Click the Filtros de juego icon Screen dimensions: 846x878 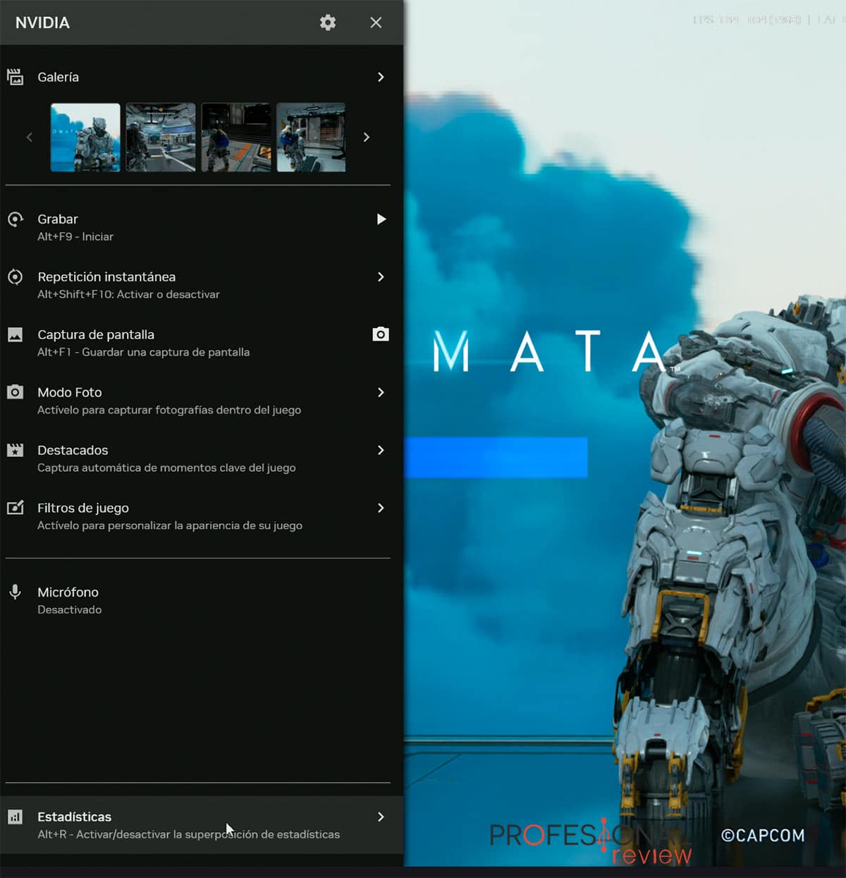pyautogui.click(x=15, y=508)
